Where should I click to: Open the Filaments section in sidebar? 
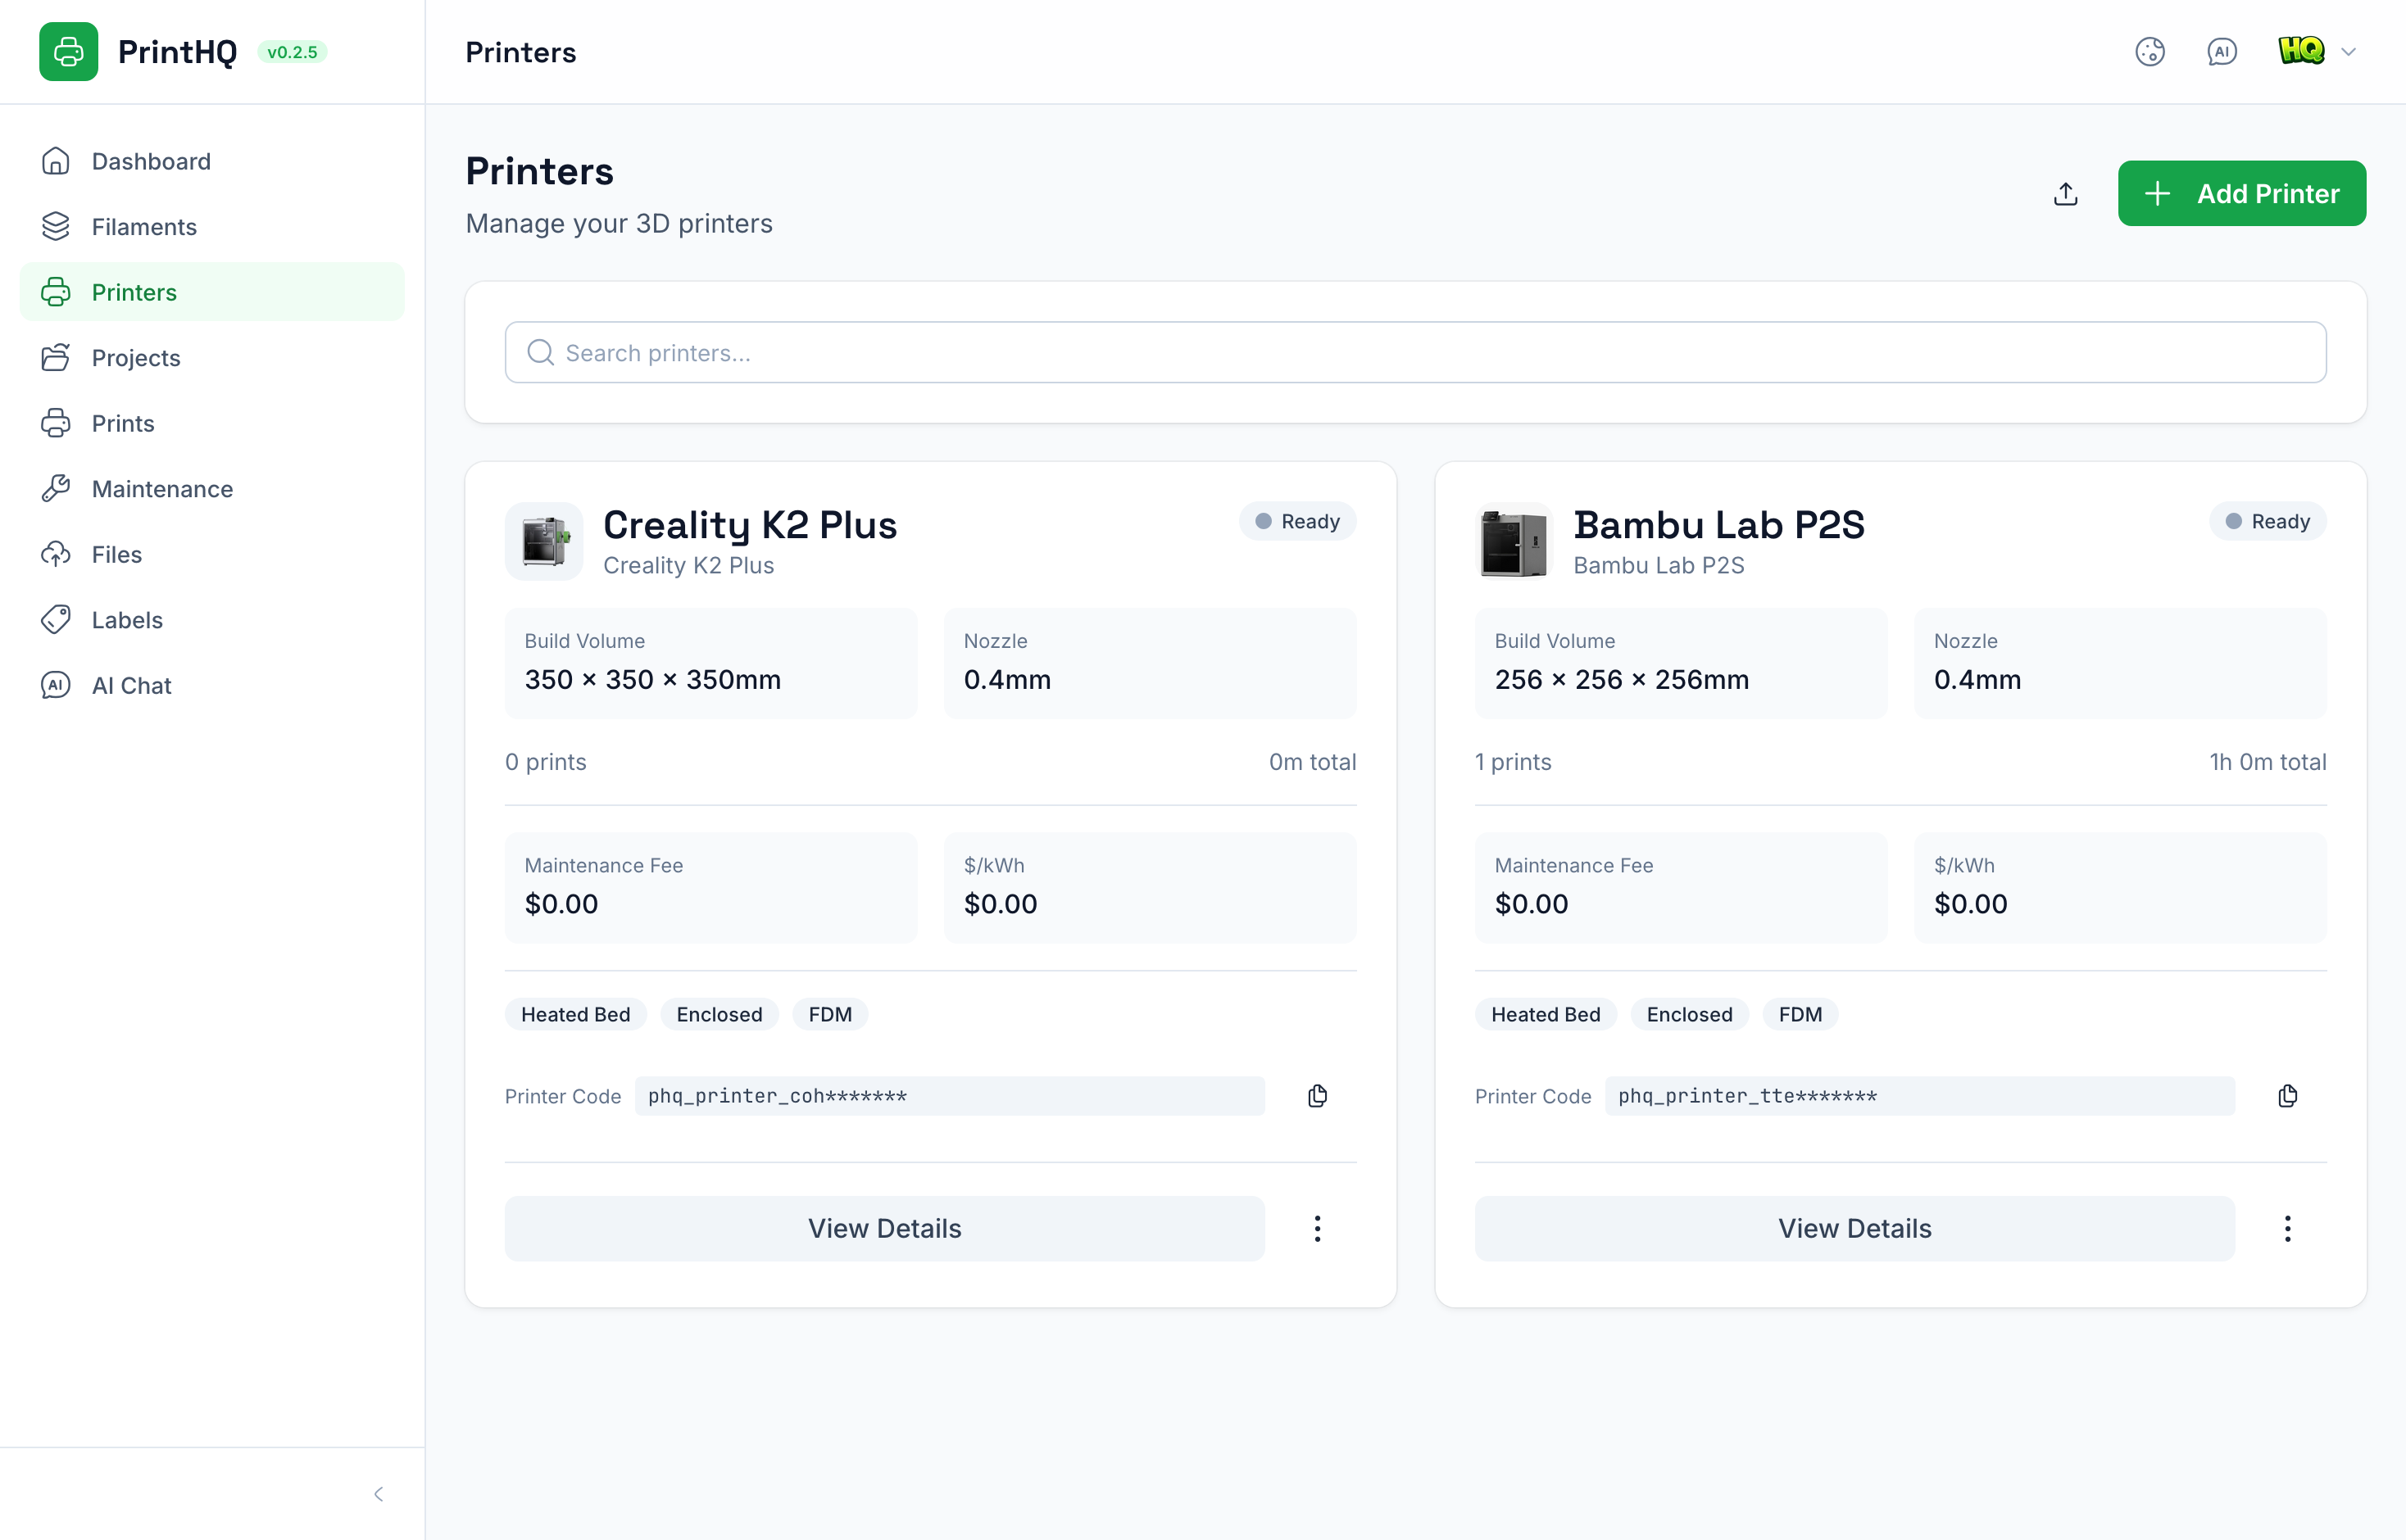(x=143, y=227)
